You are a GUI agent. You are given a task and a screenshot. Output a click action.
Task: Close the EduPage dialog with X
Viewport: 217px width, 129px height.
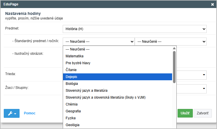click(x=212, y=4)
